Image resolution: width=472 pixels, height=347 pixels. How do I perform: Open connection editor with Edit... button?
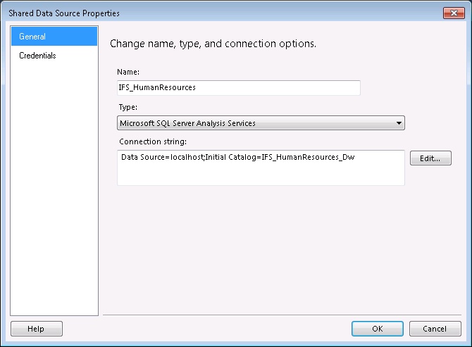coord(430,158)
